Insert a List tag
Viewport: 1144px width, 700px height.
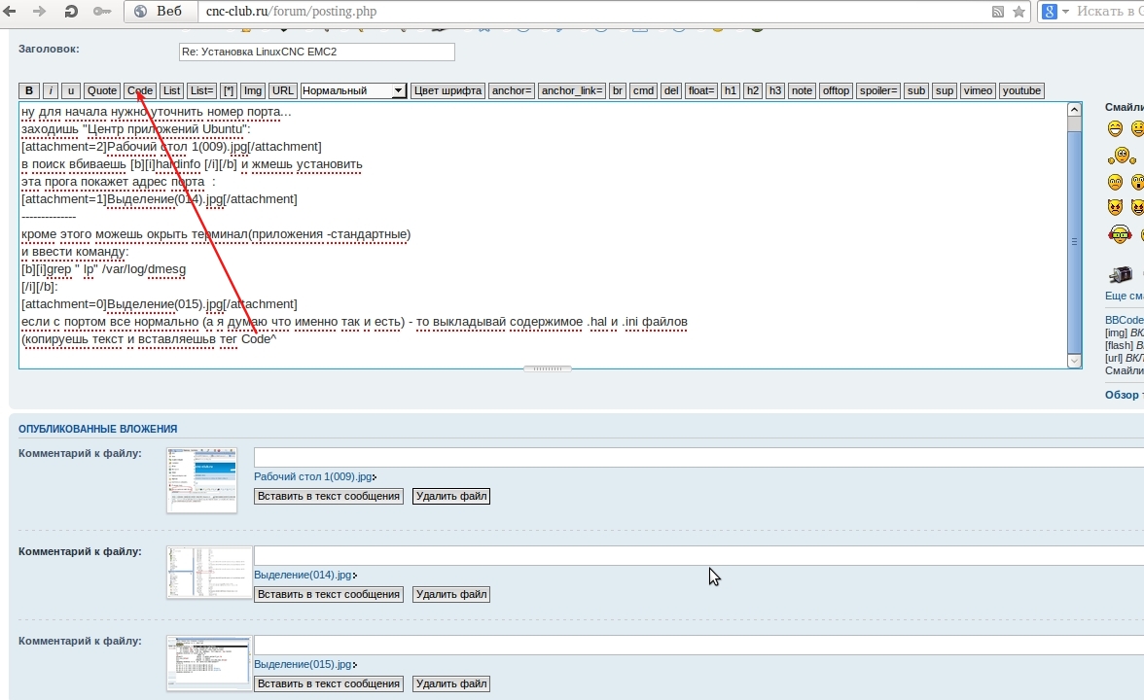[171, 90]
